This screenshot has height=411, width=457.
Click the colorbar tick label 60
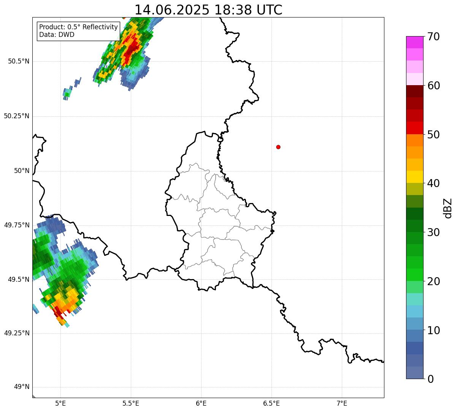click(433, 86)
